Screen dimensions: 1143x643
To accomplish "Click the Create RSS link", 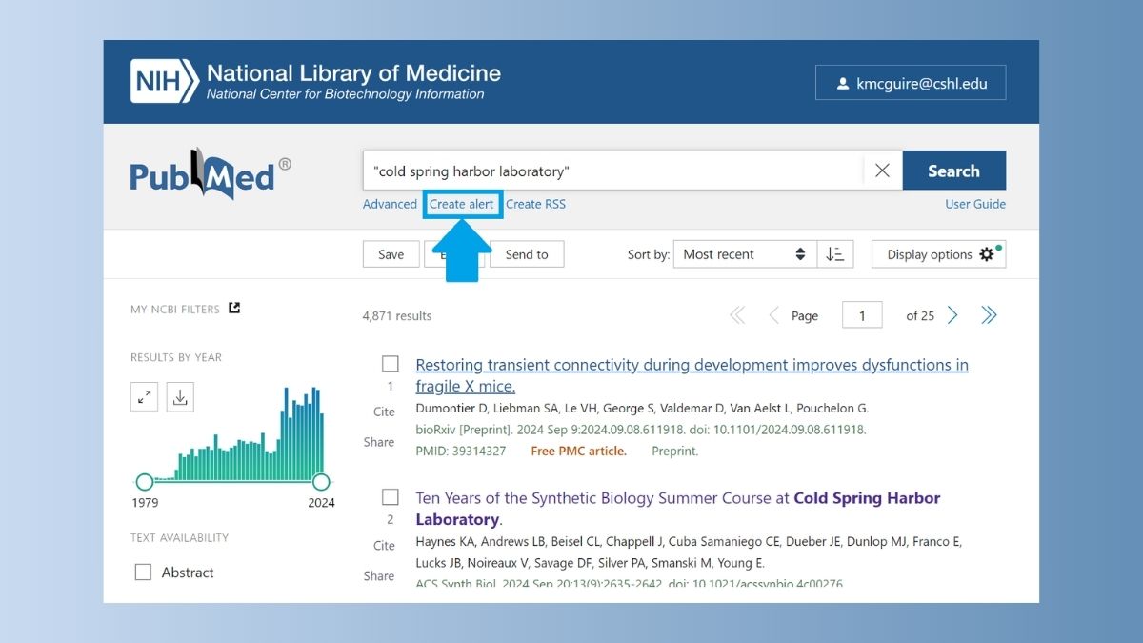I will [535, 204].
